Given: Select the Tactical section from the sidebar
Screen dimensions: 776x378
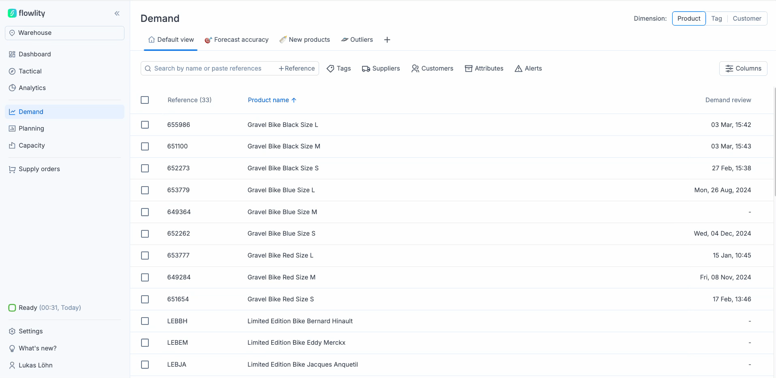Looking at the screenshot, I should (30, 71).
